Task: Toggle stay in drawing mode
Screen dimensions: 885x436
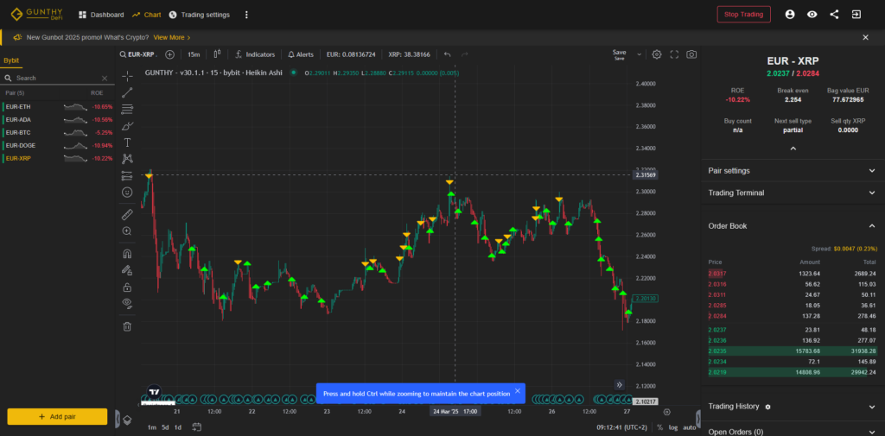Action: [128, 270]
